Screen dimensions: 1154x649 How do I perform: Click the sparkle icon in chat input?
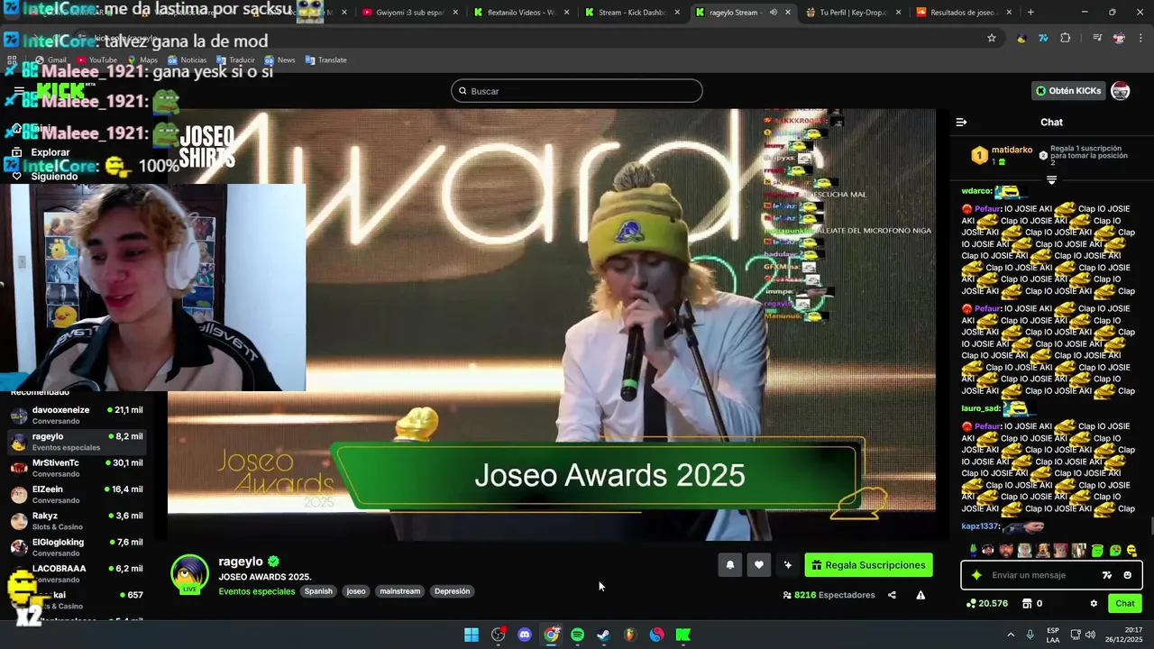click(x=976, y=575)
